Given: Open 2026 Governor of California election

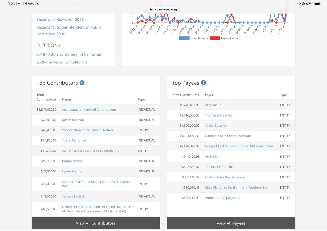Looking at the screenshot, I should point(62,62).
